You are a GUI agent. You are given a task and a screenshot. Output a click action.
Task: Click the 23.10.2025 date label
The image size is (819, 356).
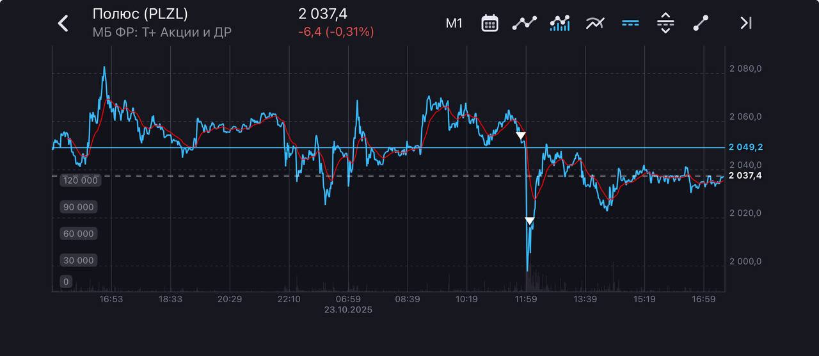tap(348, 309)
